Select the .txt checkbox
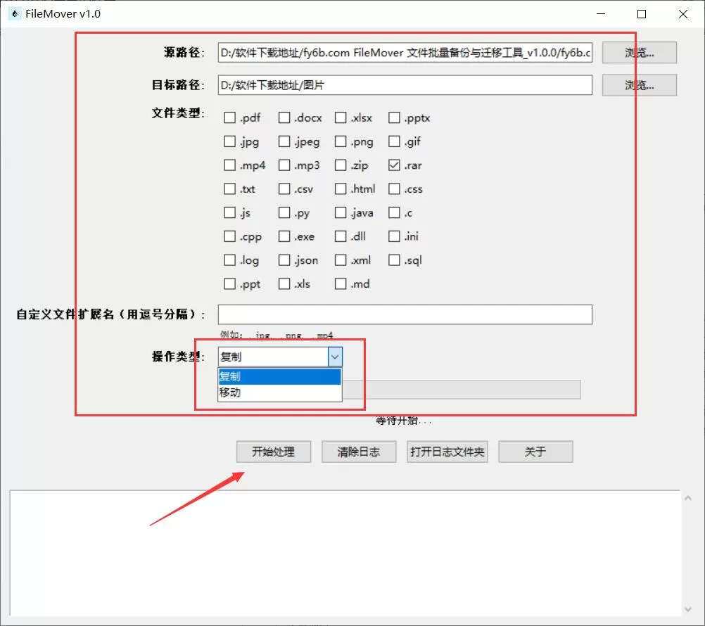705x626 pixels. [230, 189]
